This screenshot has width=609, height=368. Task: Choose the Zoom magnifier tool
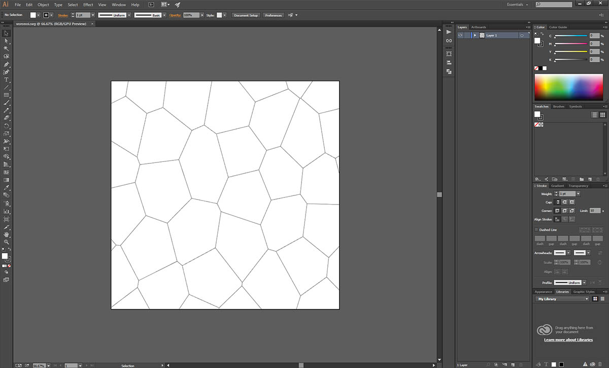tap(7, 242)
